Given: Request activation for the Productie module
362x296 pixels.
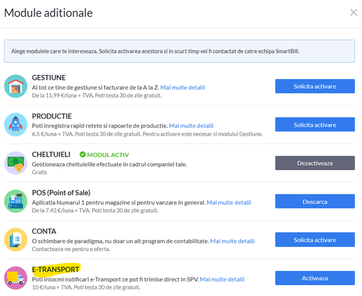Looking at the screenshot, I should tap(315, 125).
